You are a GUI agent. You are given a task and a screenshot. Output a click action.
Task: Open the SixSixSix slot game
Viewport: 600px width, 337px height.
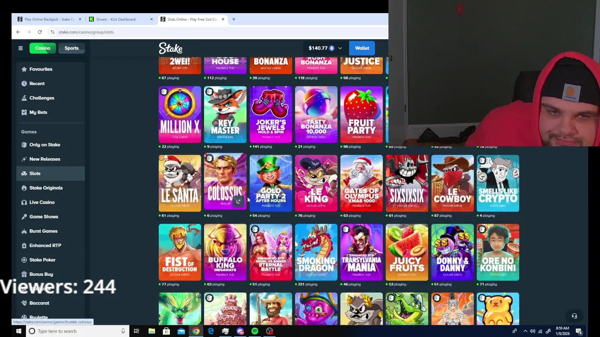(x=407, y=183)
